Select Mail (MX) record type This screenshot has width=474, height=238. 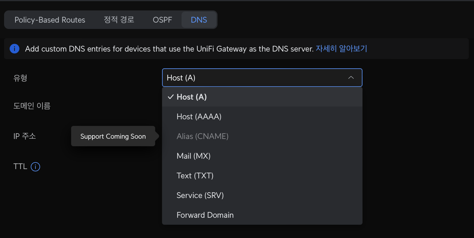[193, 156]
